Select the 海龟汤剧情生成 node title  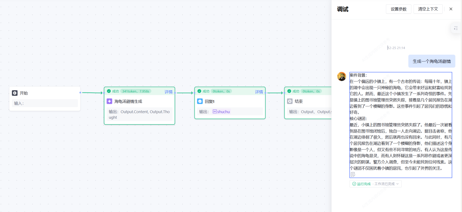[128, 101]
